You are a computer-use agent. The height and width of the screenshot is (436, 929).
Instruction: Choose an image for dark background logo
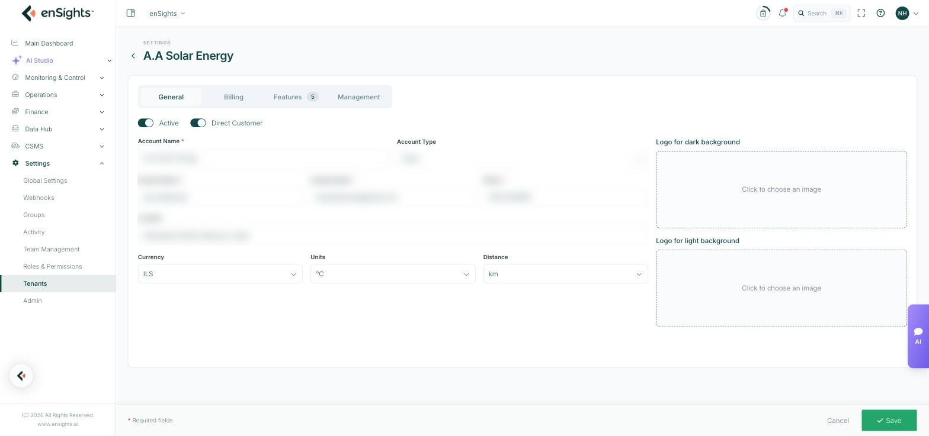pos(781,189)
